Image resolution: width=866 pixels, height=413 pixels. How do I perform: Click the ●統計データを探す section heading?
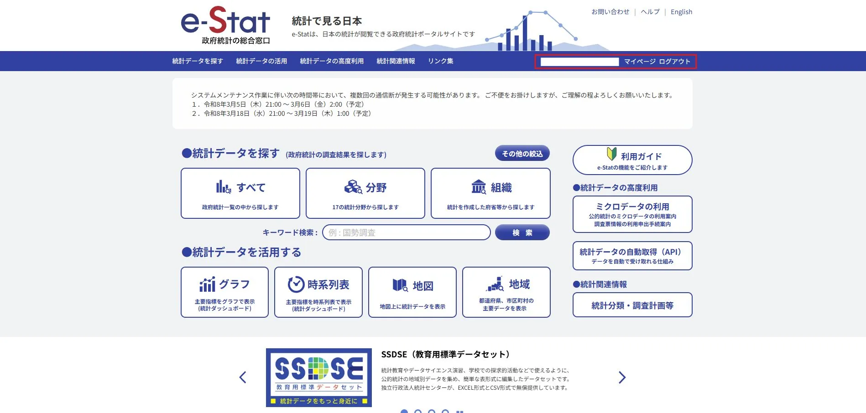(231, 154)
